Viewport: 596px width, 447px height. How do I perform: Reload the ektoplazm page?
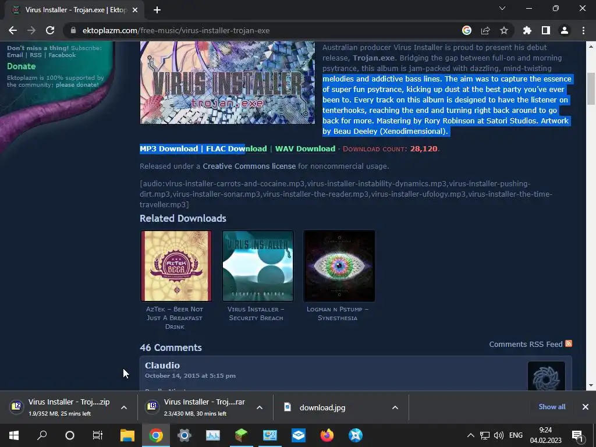click(50, 30)
